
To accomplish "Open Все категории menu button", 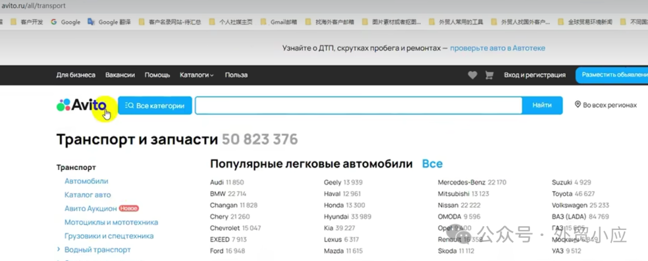I will coord(155,105).
